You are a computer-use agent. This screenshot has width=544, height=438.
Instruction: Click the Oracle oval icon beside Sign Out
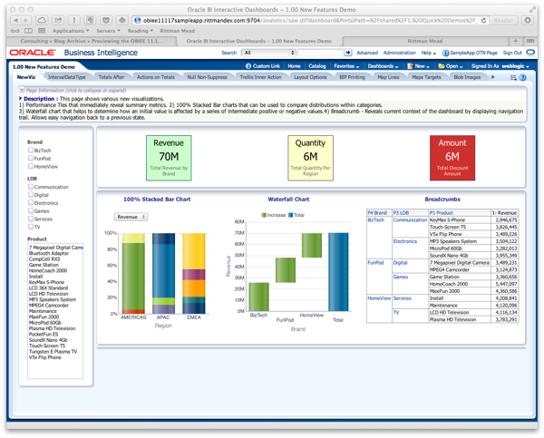530,53
